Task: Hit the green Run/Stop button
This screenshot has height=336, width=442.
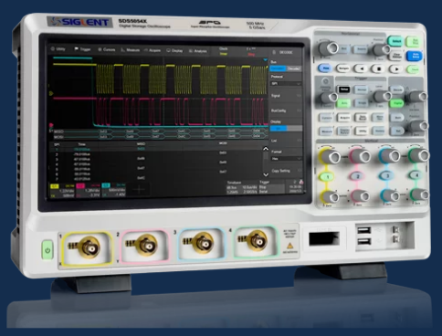Action: 415,41
